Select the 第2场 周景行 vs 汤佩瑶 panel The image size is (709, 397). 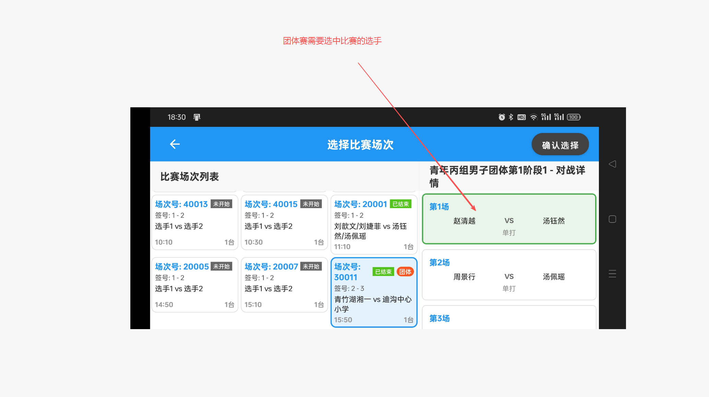point(509,274)
